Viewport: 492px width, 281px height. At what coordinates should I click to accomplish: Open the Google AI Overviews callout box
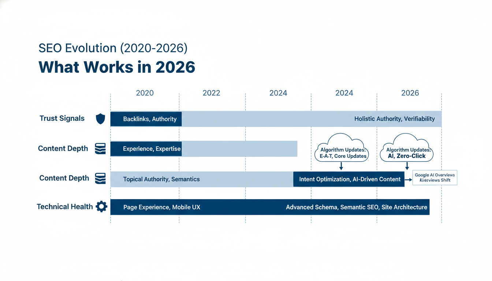(x=435, y=178)
